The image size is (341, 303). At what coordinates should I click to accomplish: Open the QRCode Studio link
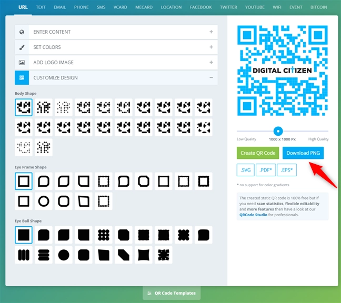253,215
